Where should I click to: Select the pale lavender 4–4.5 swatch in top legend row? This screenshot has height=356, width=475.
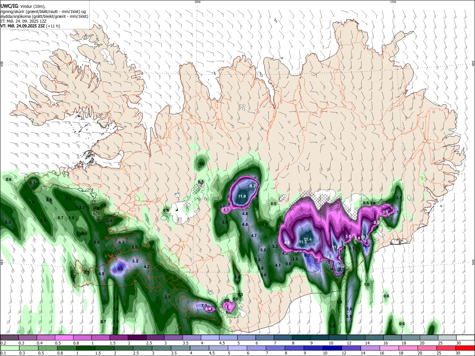pos(210,337)
